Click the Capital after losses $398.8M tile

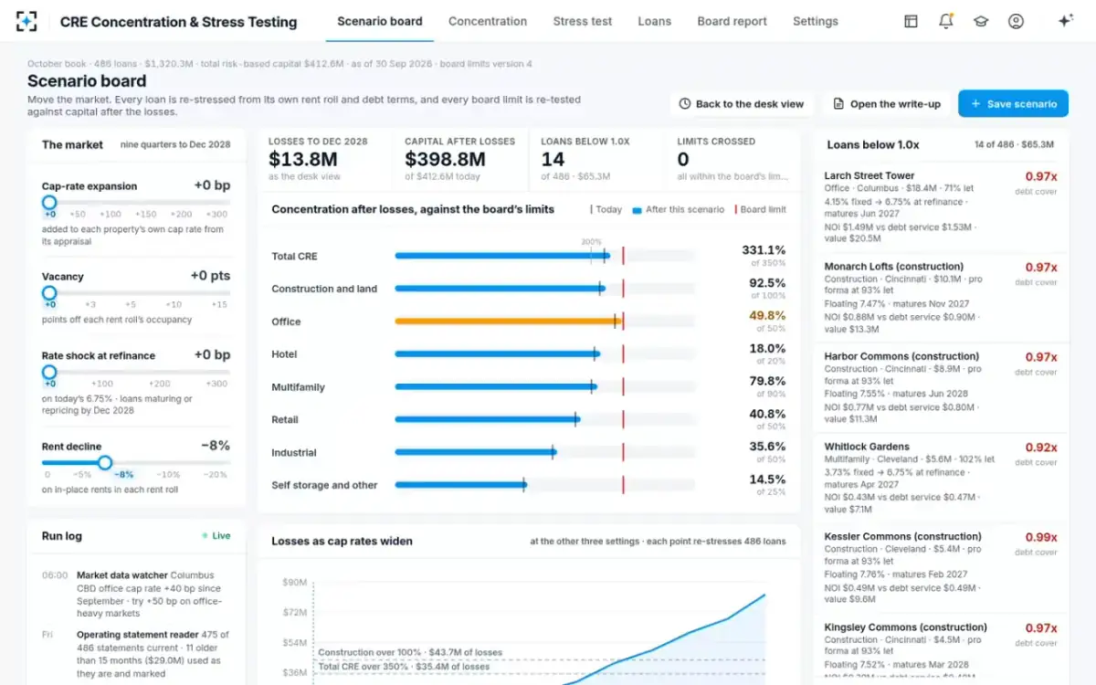coord(461,159)
